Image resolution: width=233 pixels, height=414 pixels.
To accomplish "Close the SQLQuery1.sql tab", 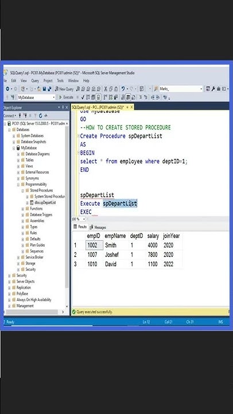I will click(131, 107).
